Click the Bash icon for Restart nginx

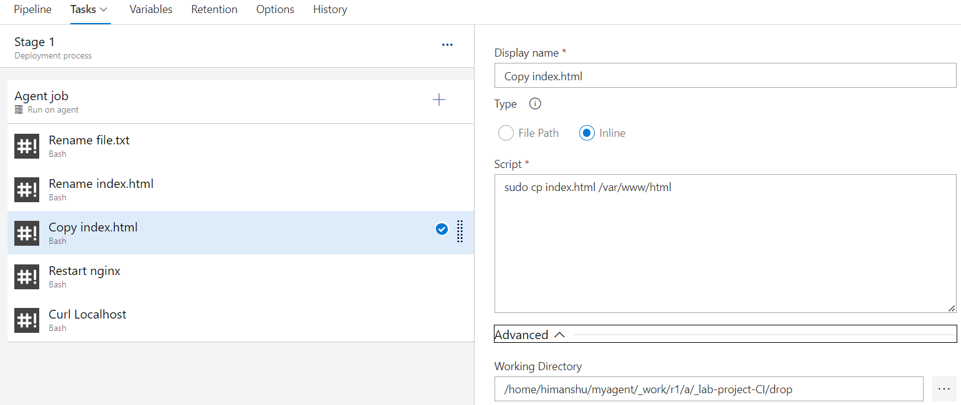pyautogui.click(x=27, y=277)
